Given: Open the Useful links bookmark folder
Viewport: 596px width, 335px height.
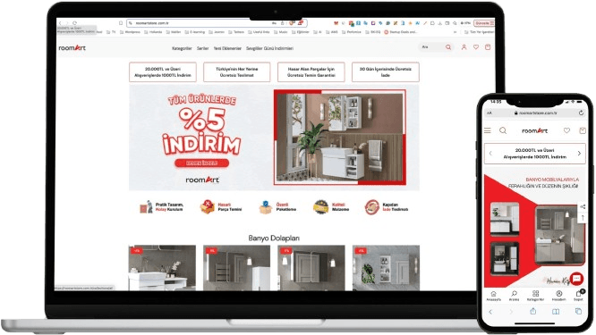Looking at the screenshot, I should point(259,32).
